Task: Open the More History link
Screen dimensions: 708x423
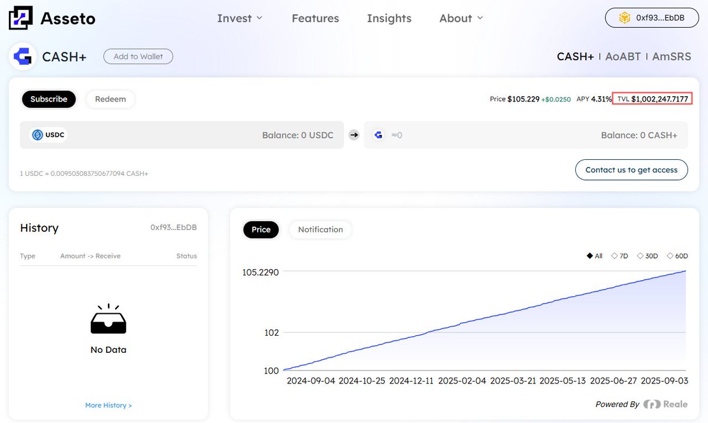Action: click(108, 405)
